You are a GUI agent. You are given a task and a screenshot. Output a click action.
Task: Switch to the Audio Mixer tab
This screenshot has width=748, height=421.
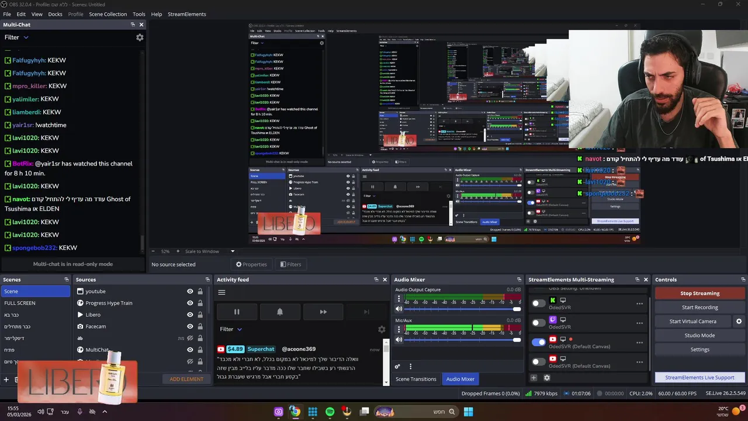[x=460, y=379]
